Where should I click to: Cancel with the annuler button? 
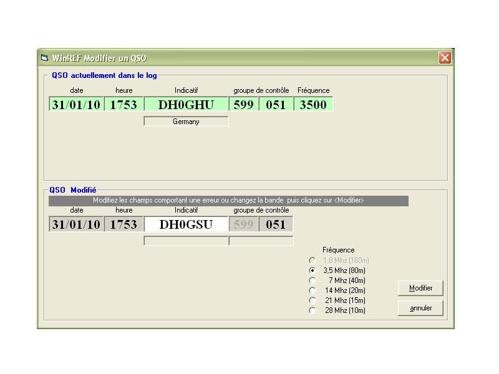tap(420, 308)
